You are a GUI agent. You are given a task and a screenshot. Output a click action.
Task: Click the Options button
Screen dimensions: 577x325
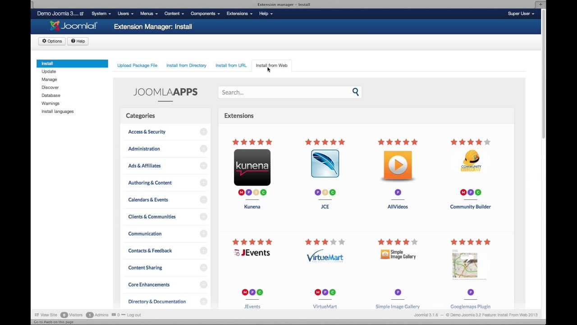click(x=52, y=41)
